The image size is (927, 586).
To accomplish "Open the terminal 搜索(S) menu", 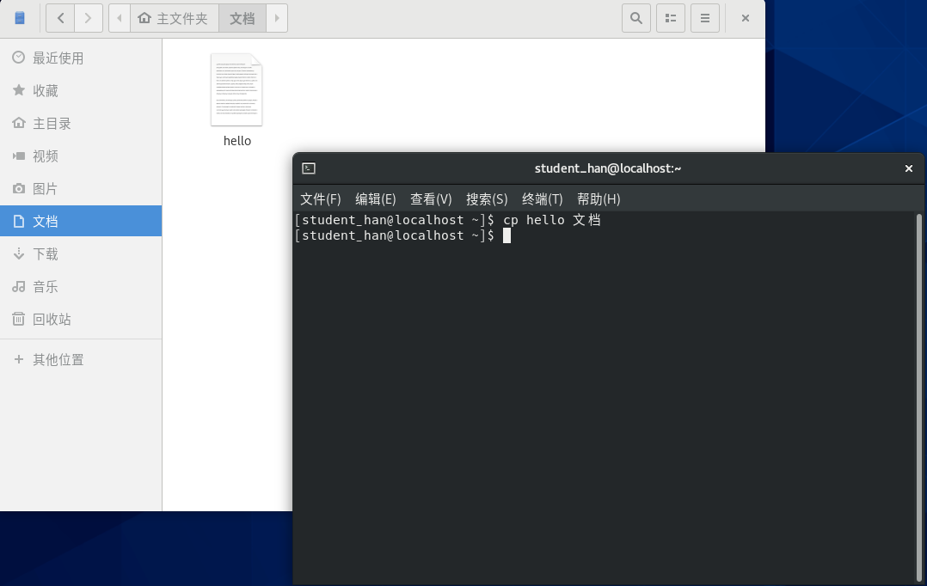I will pos(487,199).
